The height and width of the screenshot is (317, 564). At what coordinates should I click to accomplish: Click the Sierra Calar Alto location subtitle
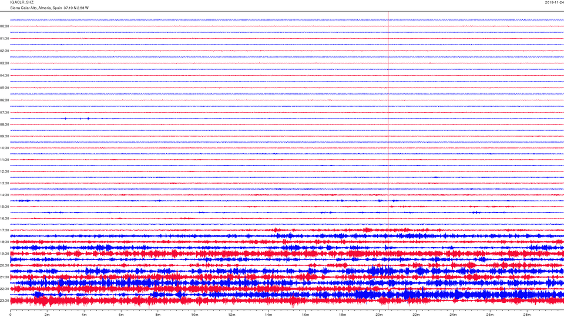coord(49,8)
